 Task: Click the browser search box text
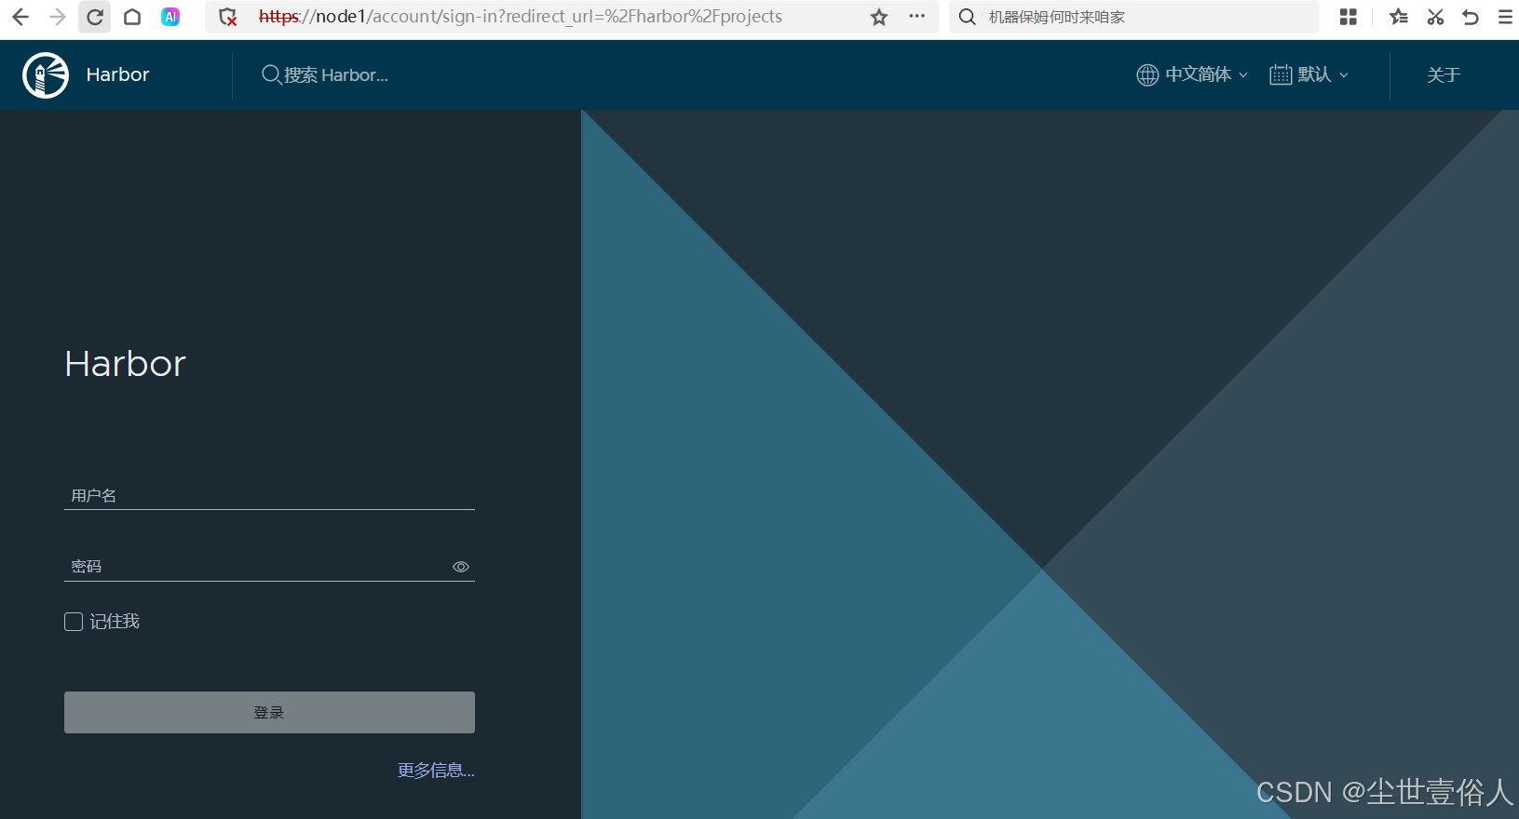tap(1056, 17)
